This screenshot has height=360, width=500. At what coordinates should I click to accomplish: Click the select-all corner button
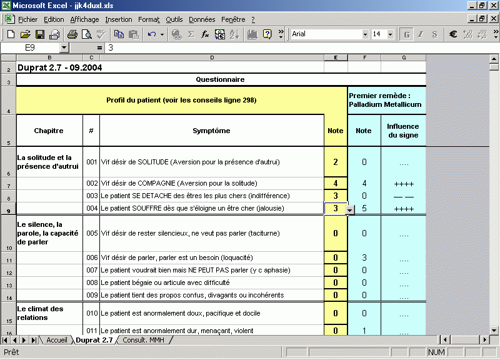(x=9, y=57)
